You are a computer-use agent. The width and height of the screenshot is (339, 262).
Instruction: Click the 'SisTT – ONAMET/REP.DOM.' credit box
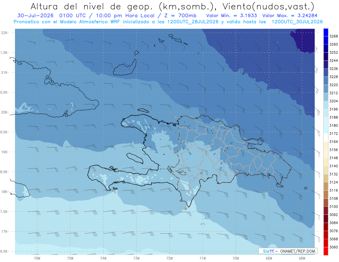(x=288, y=251)
